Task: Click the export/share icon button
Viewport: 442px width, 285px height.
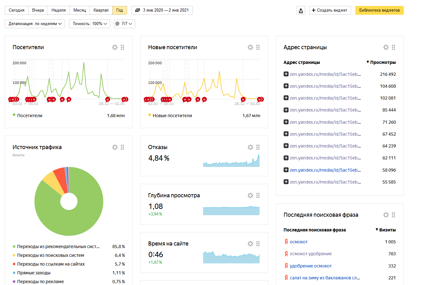Action: pyautogui.click(x=301, y=10)
